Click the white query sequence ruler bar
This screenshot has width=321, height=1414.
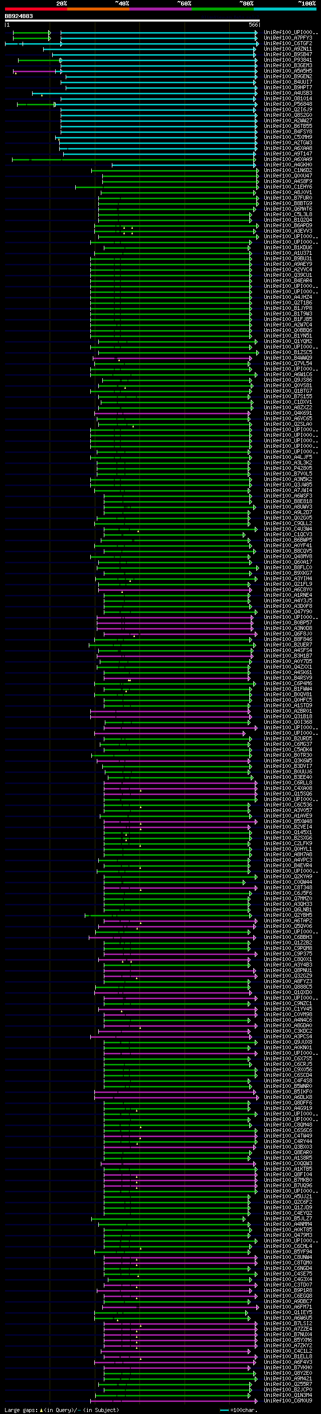coord(132,20)
